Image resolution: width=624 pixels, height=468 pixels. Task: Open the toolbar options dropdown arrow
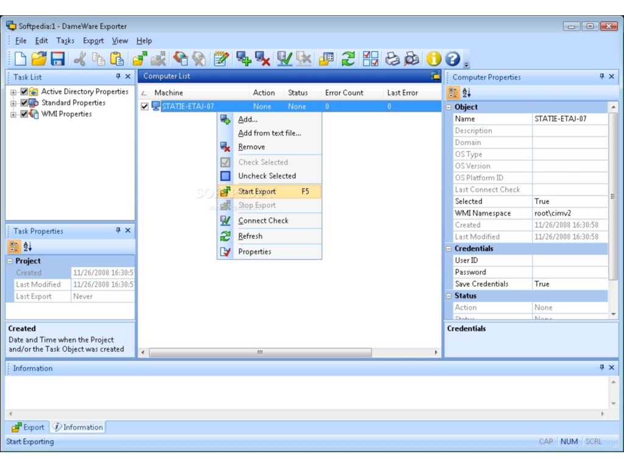[x=466, y=64]
